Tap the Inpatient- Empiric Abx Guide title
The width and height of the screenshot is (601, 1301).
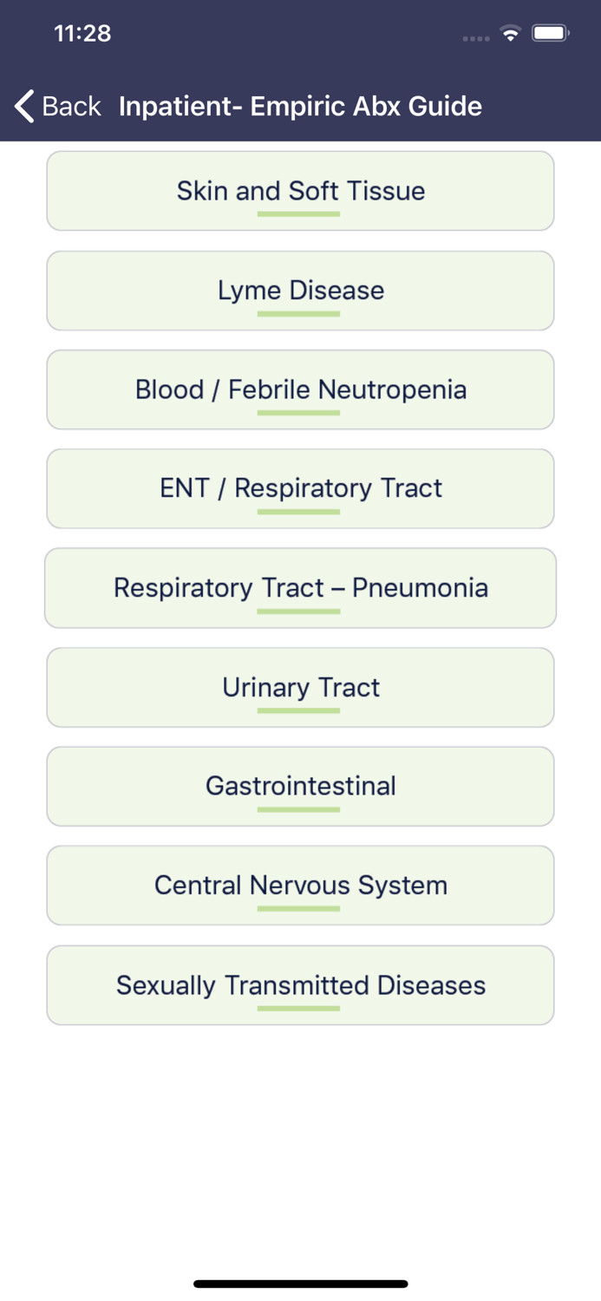(x=300, y=106)
